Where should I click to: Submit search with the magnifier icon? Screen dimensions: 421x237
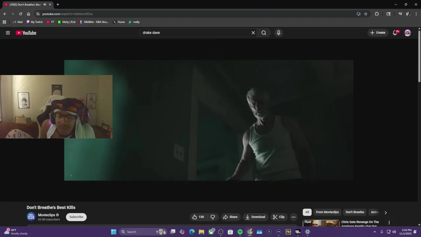(264, 33)
